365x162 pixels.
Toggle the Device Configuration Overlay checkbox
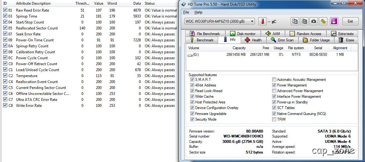pos(192,108)
